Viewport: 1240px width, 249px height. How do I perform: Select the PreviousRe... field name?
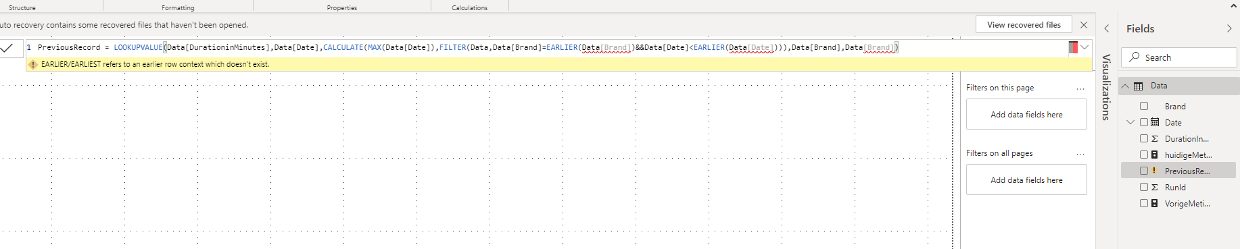pos(1187,171)
